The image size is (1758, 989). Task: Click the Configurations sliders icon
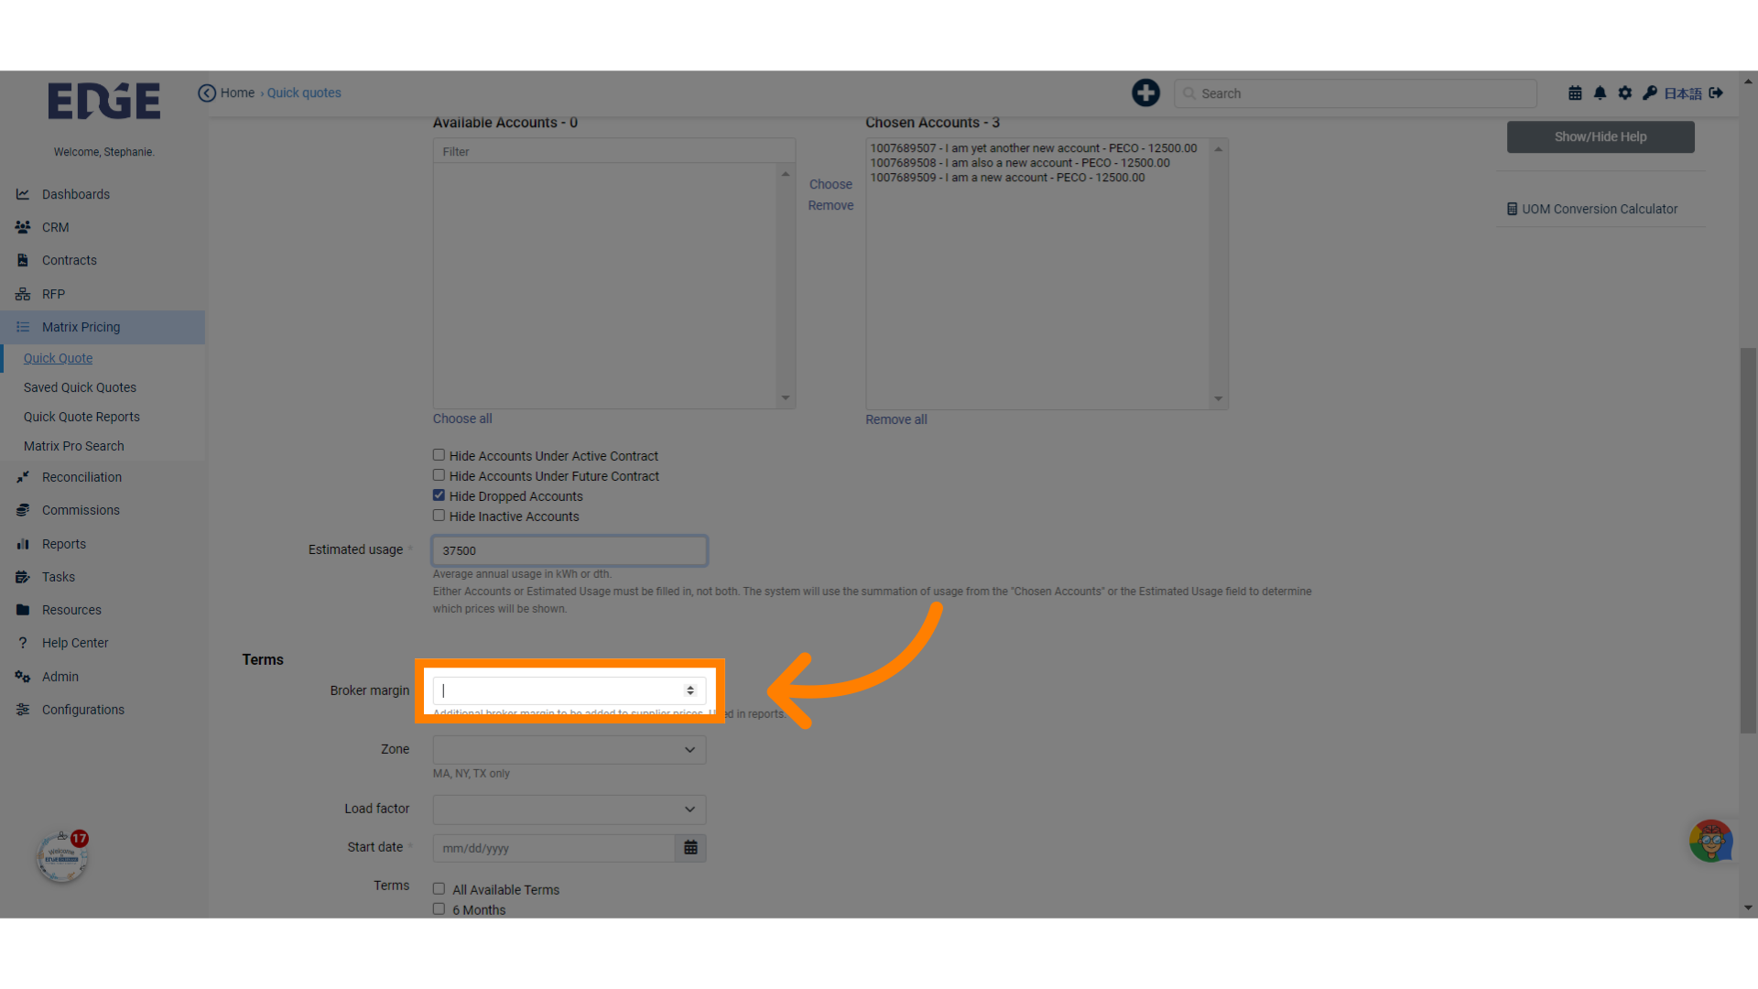click(23, 710)
